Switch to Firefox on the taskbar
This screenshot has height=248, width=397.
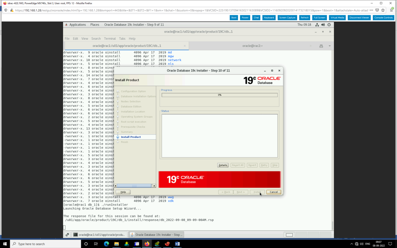coord(147,244)
